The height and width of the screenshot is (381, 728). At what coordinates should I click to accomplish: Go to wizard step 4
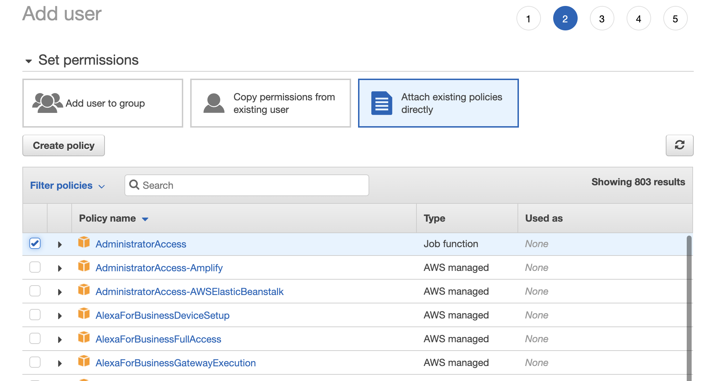(638, 19)
